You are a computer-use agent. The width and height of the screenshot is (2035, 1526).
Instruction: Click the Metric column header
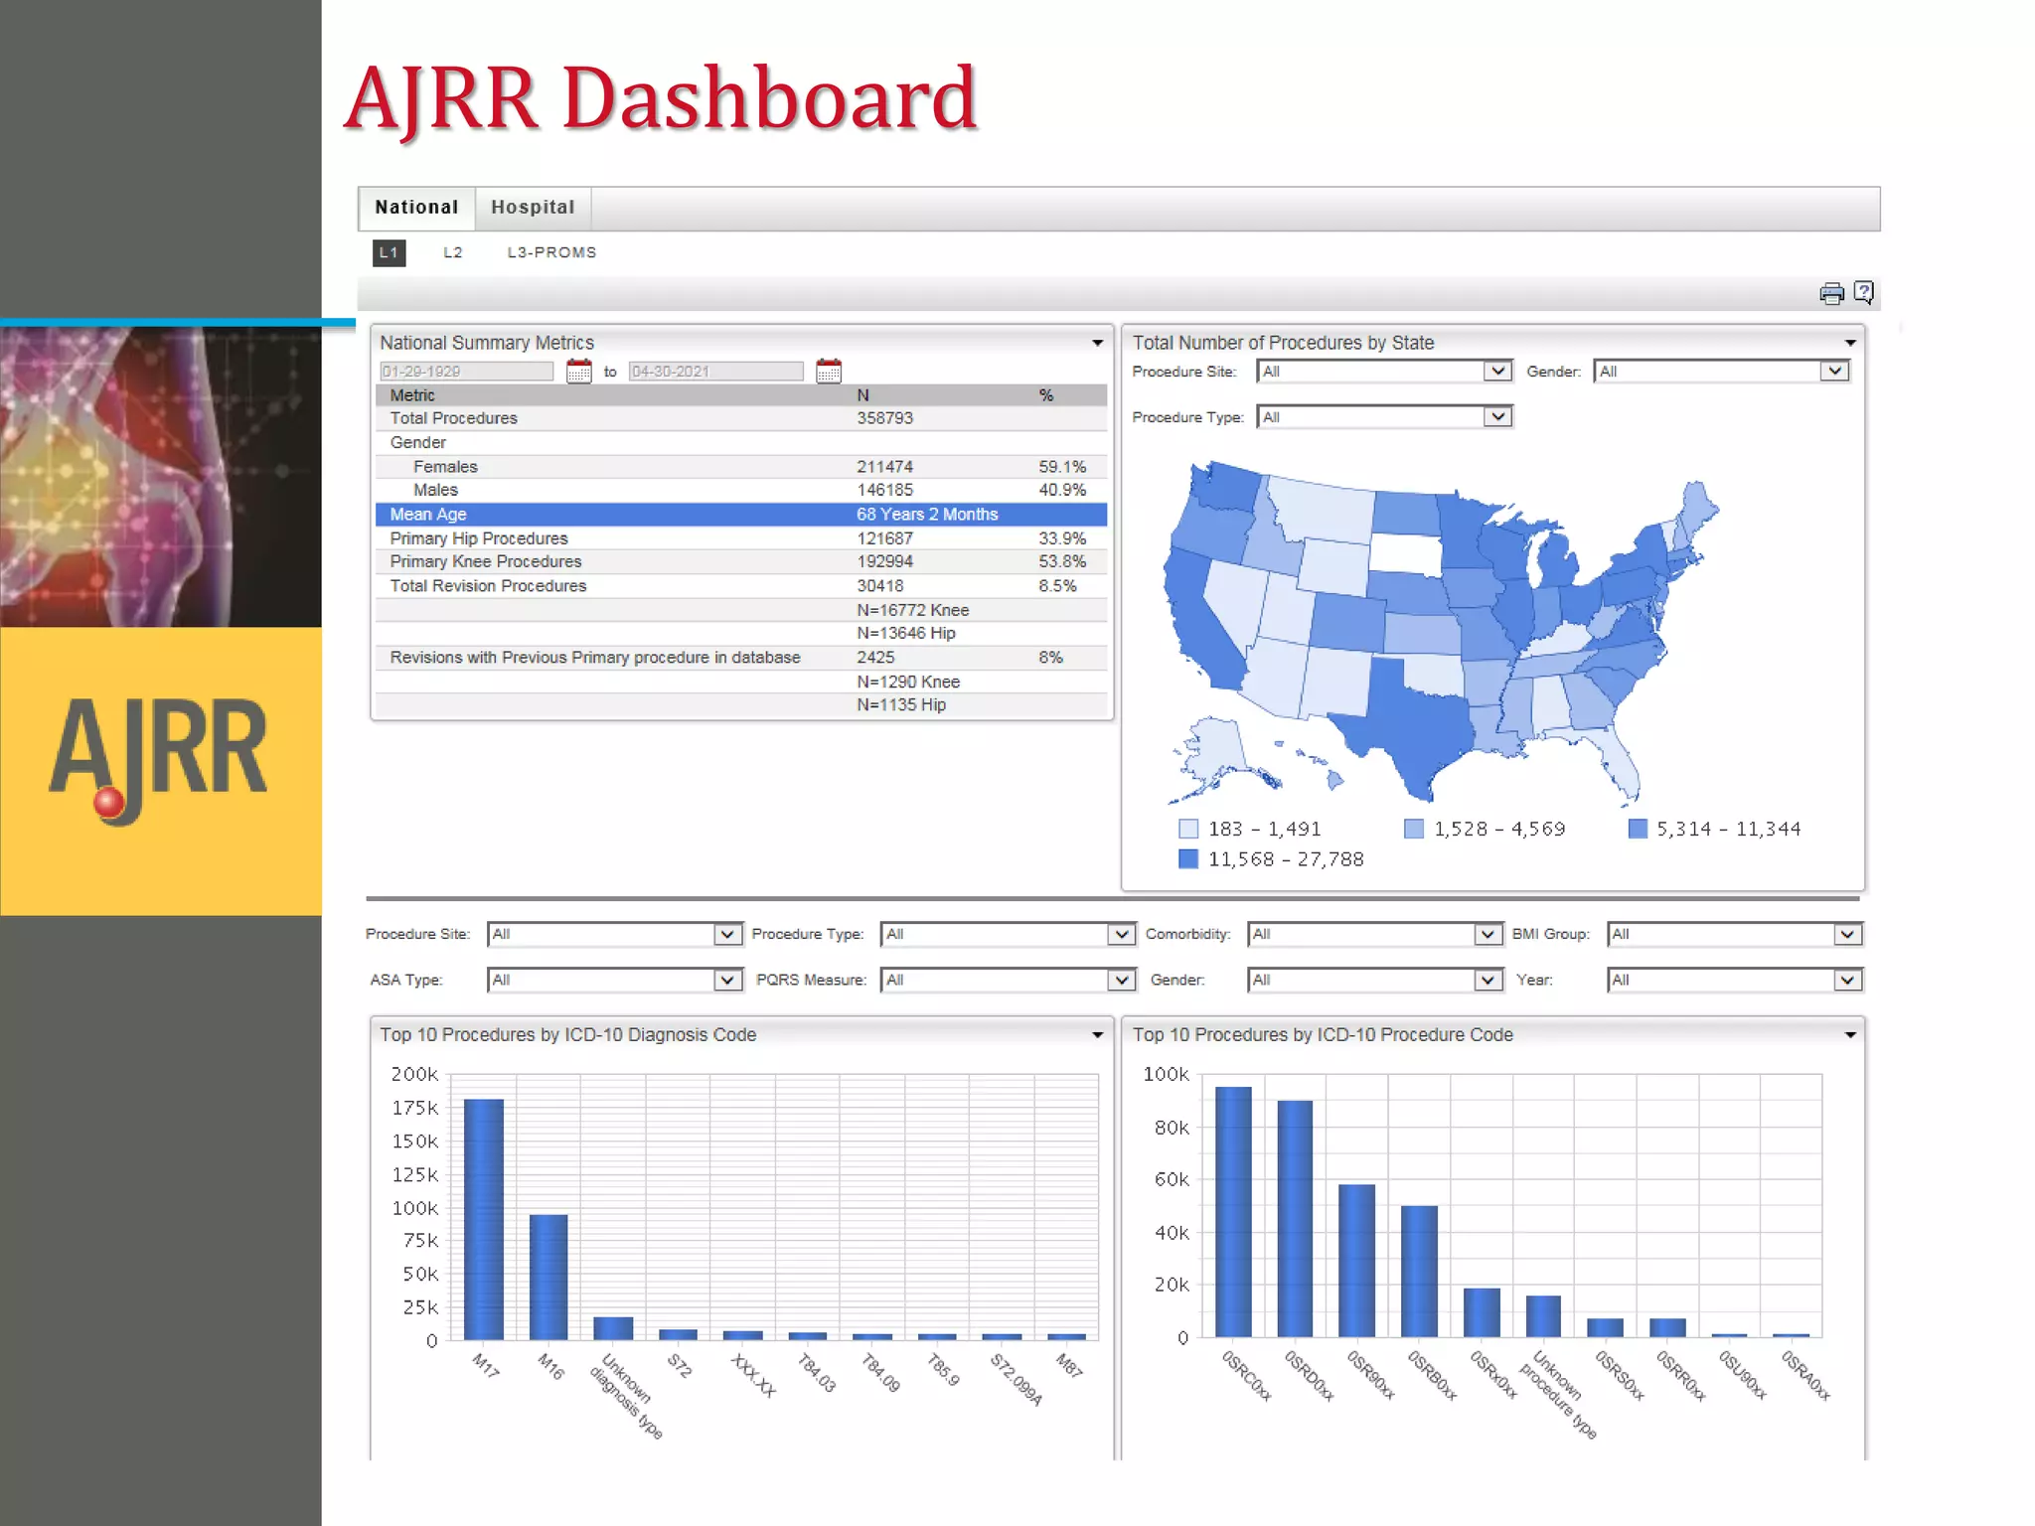pos(411,395)
